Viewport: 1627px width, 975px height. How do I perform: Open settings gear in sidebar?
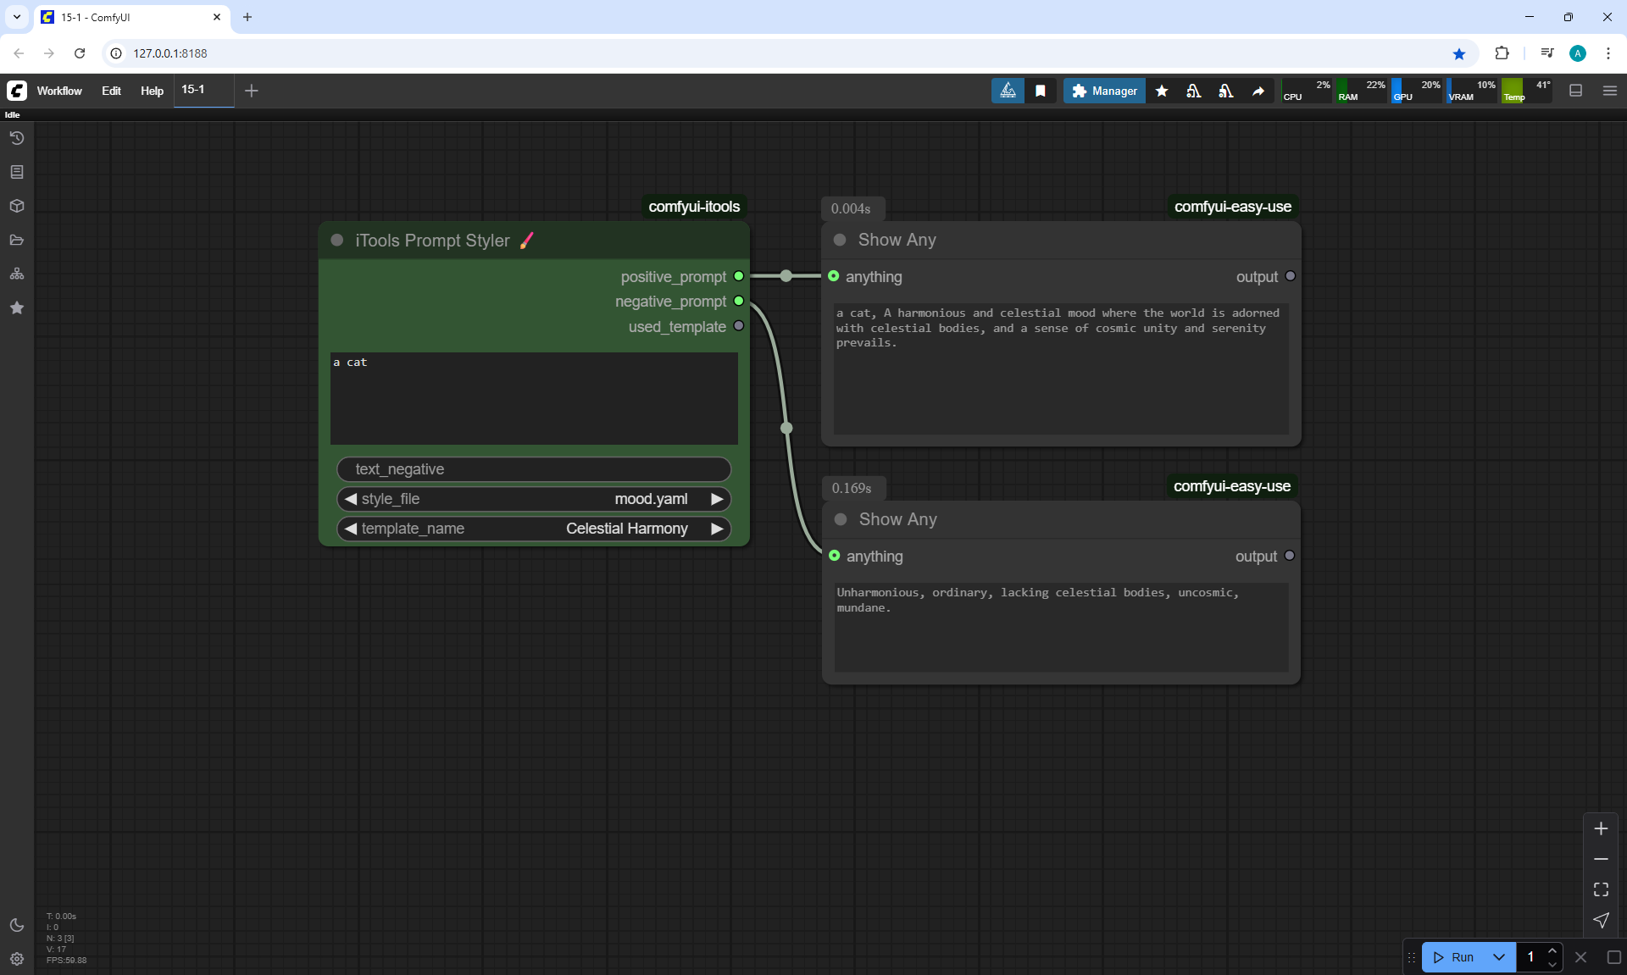pos(17,959)
